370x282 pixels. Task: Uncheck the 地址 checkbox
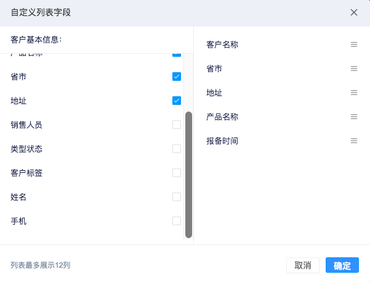[177, 101]
